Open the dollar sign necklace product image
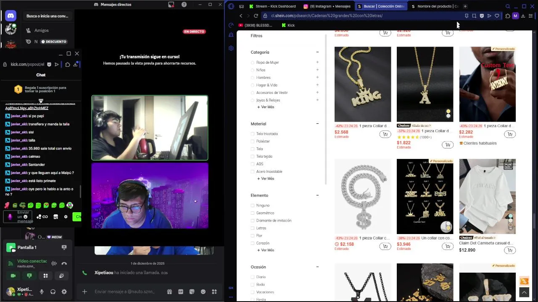This screenshot has width=538, height=302. pos(362,196)
